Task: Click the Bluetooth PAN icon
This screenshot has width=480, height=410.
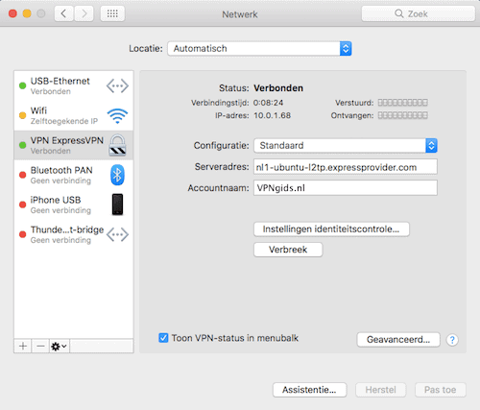Action: pyautogui.click(x=117, y=175)
